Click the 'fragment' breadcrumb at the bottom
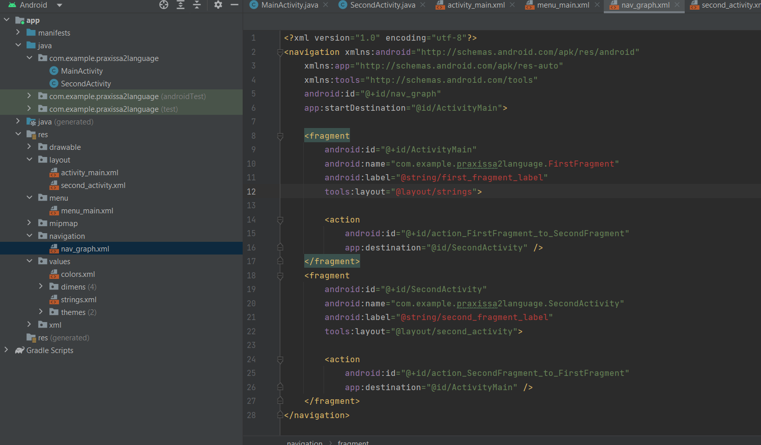The height and width of the screenshot is (445, 761). tap(353, 442)
